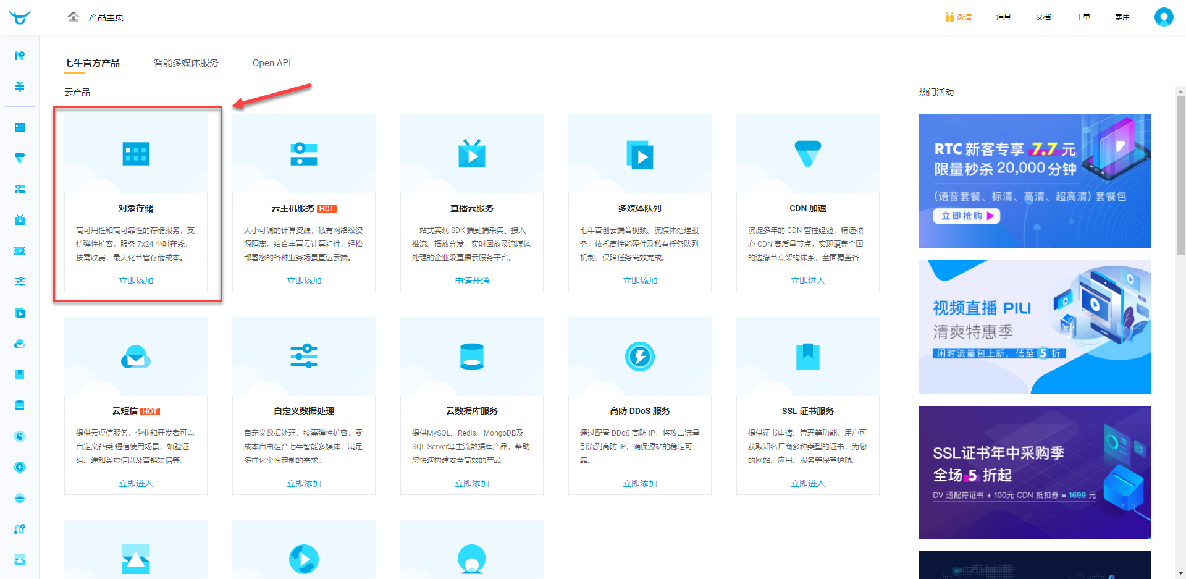The height and width of the screenshot is (579, 1186).
Task: Click the 对象存储 card grid icon
Action: pyautogui.click(x=136, y=154)
